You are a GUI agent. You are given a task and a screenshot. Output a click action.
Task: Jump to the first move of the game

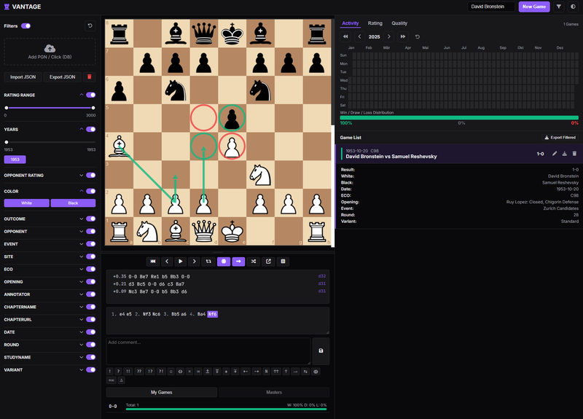(x=153, y=261)
